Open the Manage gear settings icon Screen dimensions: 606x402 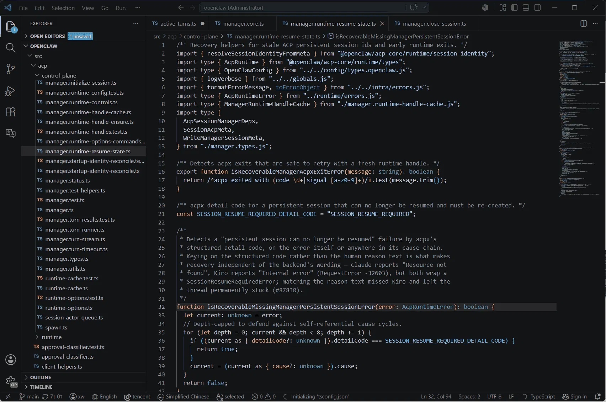(11, 381)
